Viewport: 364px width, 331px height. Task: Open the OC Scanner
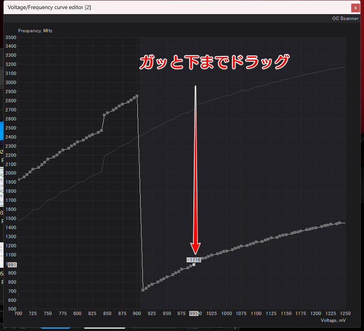pyautogui.click(x=345, y=19)
